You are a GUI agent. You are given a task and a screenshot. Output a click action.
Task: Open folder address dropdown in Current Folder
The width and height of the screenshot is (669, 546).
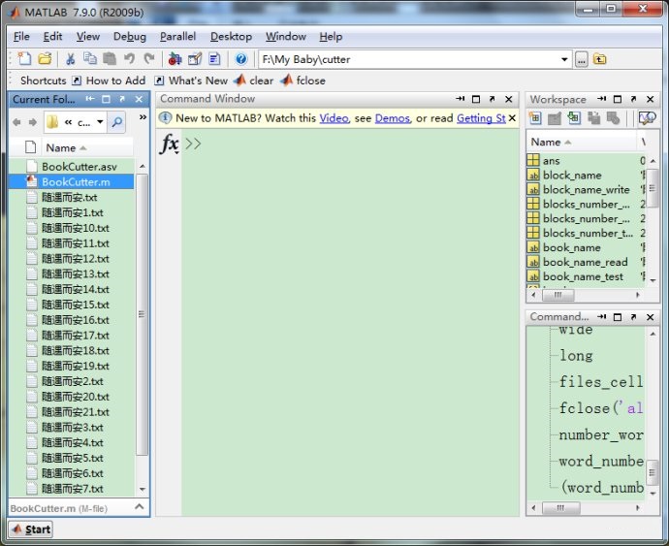(x=100, y=122)
